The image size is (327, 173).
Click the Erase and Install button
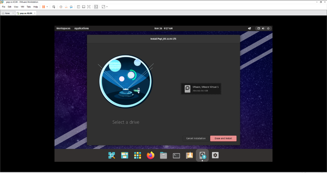(x=223, y=138)
